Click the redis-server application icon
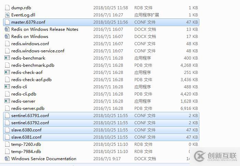The image size is (240, 166). 7,101
